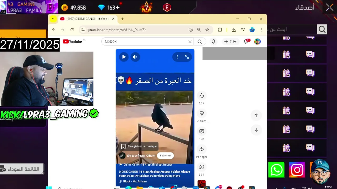Click the Partager share button
The width and height of the screenshot is (337, 189).
click(x=202, y=149)
